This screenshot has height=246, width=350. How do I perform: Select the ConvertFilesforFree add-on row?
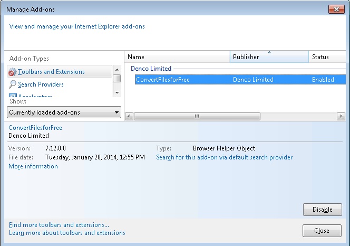[x=240, y=80]
